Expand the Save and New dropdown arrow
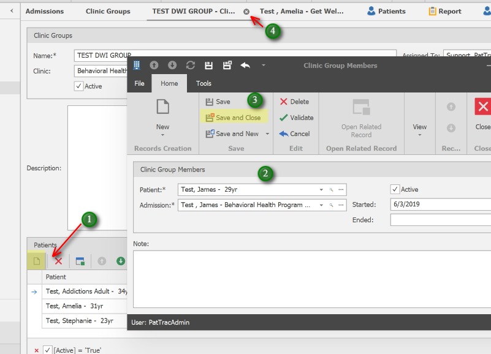This screenshot has width=491, height=354. coord(267,134)
